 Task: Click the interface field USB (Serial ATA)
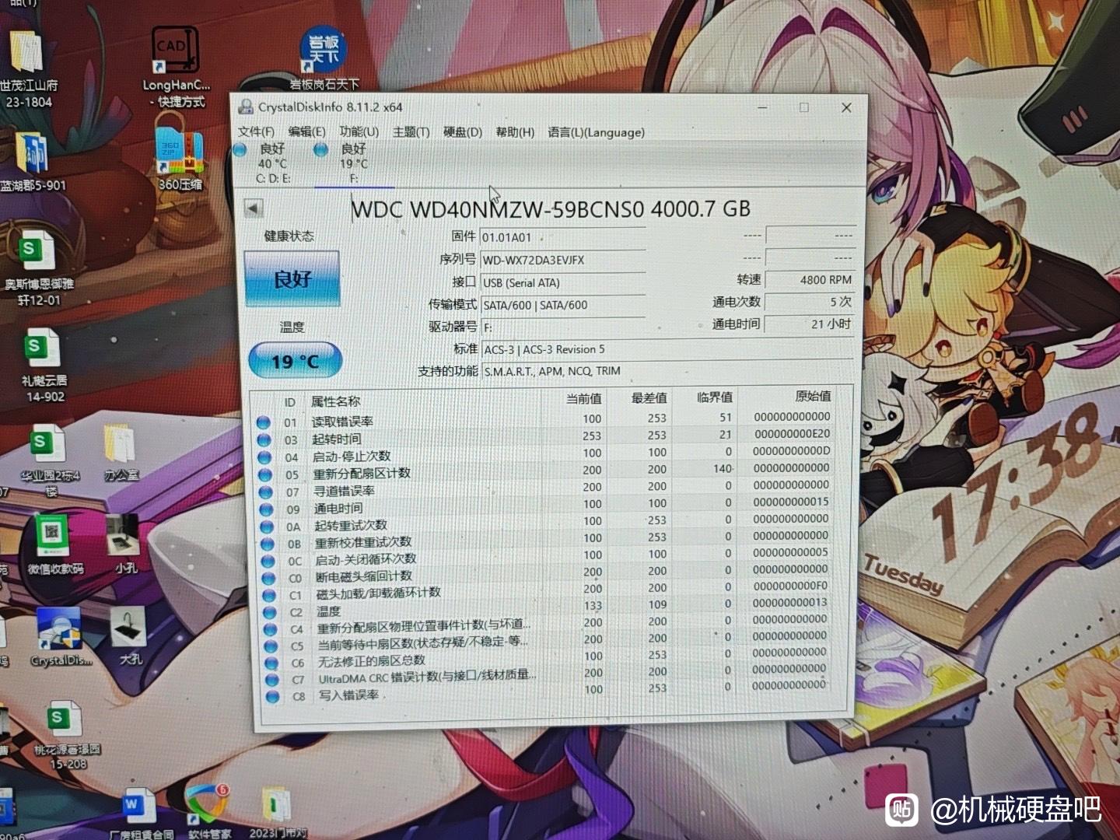tap(562, 282)
